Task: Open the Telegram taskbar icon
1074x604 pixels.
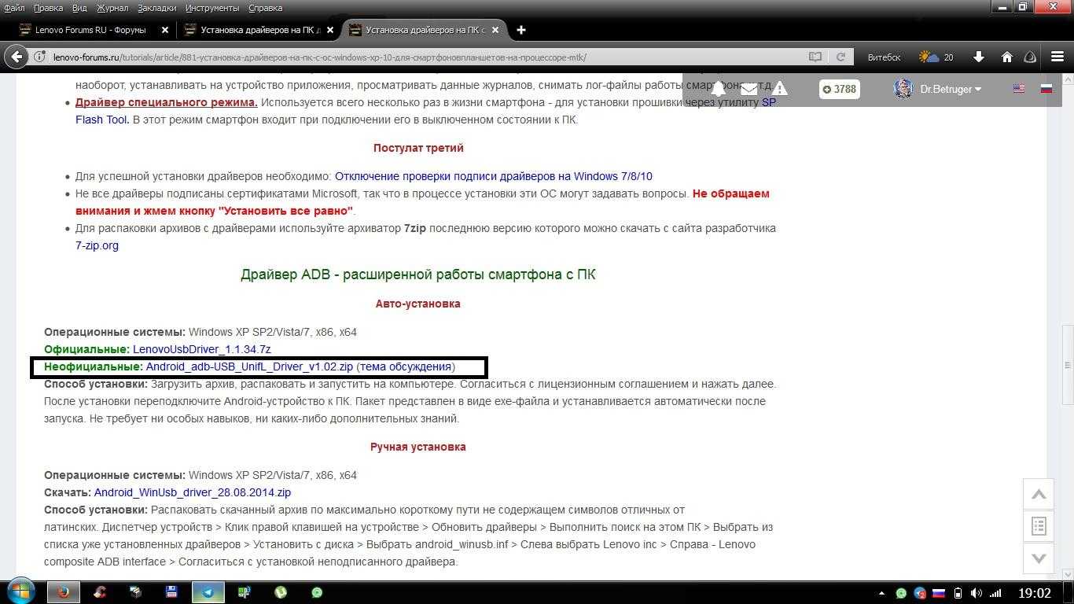Action: coord(208,592)
